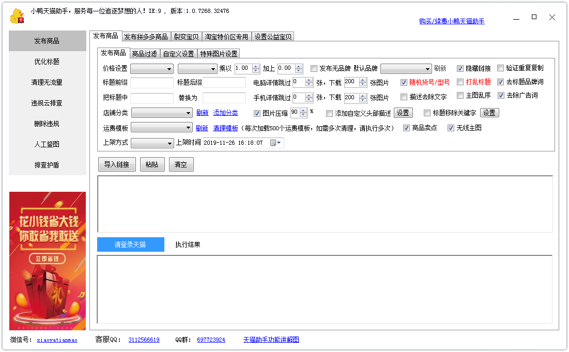This screenshot has height=352, width=569.
Task: Adjust the 手机详情跳过 stepper arrows
Action: [x=309, y=98]
